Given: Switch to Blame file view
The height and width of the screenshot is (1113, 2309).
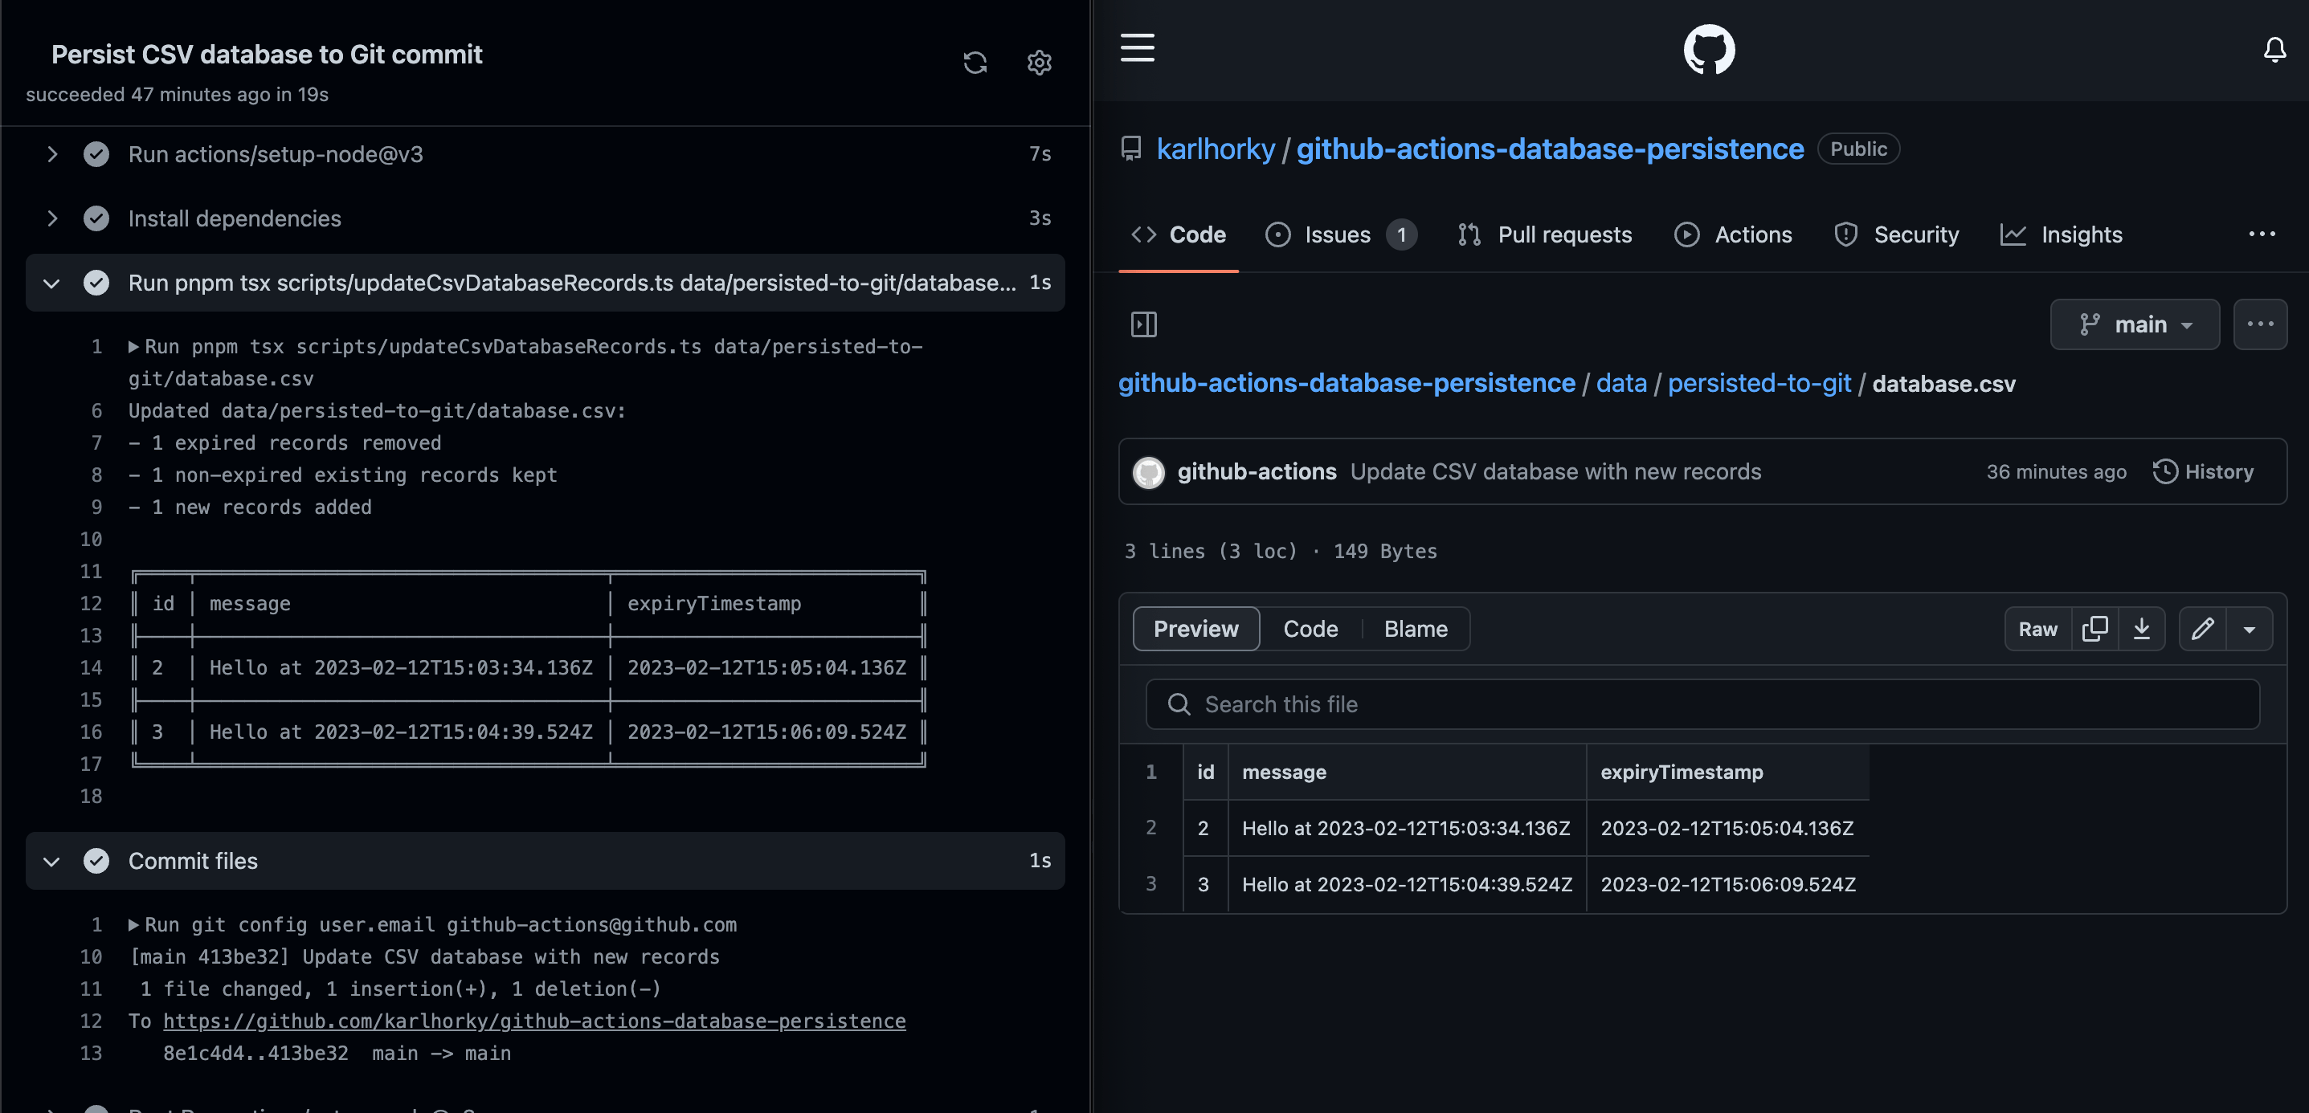Looking at the screenshot, I should 1416,629.
